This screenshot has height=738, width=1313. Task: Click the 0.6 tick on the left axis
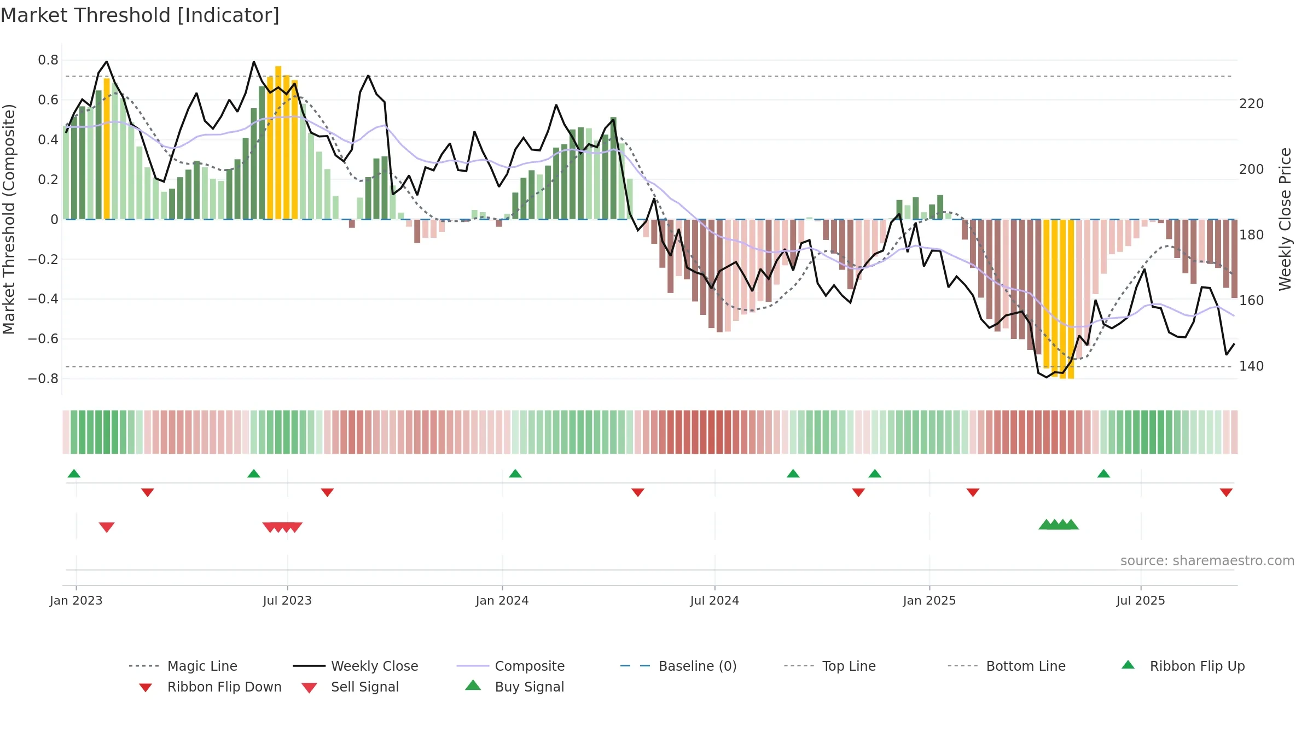pyautogui.click(x=48, y=100)
